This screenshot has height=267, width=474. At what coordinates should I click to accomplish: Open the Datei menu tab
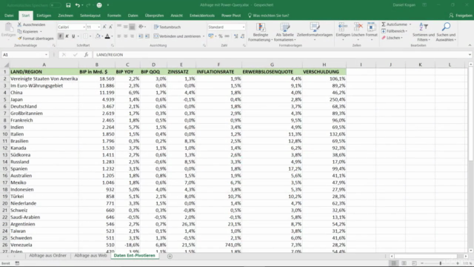[9, 16]
